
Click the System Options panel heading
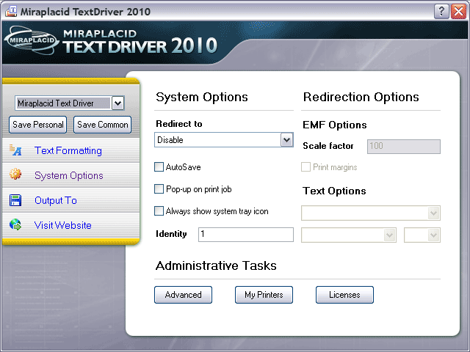tap(202, 97)
